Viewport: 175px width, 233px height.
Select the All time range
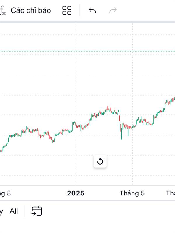click(14, 211)
